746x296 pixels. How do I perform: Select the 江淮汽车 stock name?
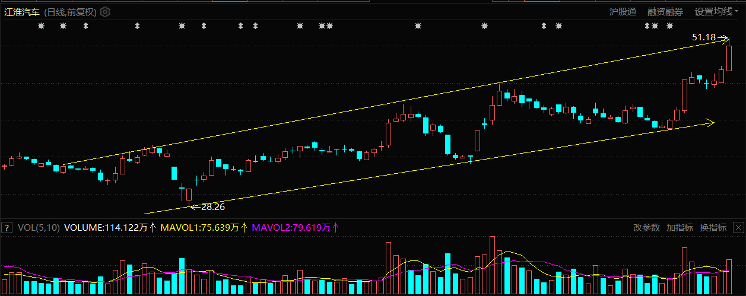(x=21, y=12)
